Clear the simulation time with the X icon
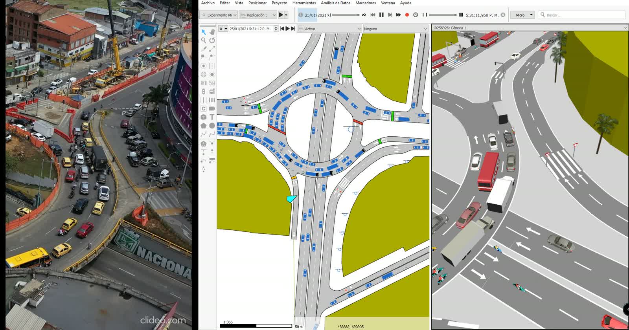629x330 pixels. pos(503,15)
